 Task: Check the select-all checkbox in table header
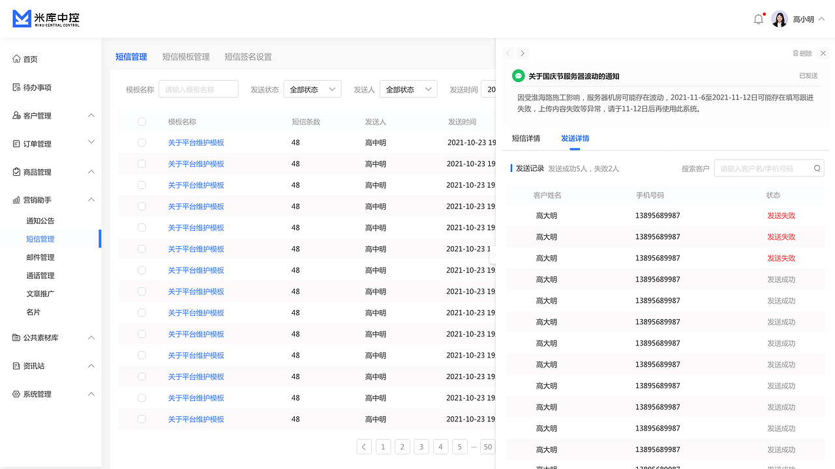142,121
